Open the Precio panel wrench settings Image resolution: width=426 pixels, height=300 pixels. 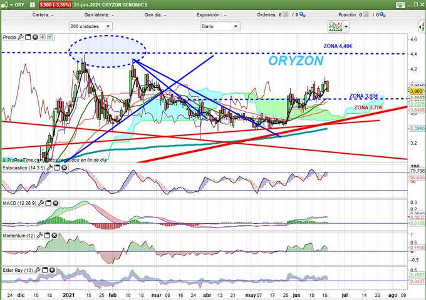point(21,37)
